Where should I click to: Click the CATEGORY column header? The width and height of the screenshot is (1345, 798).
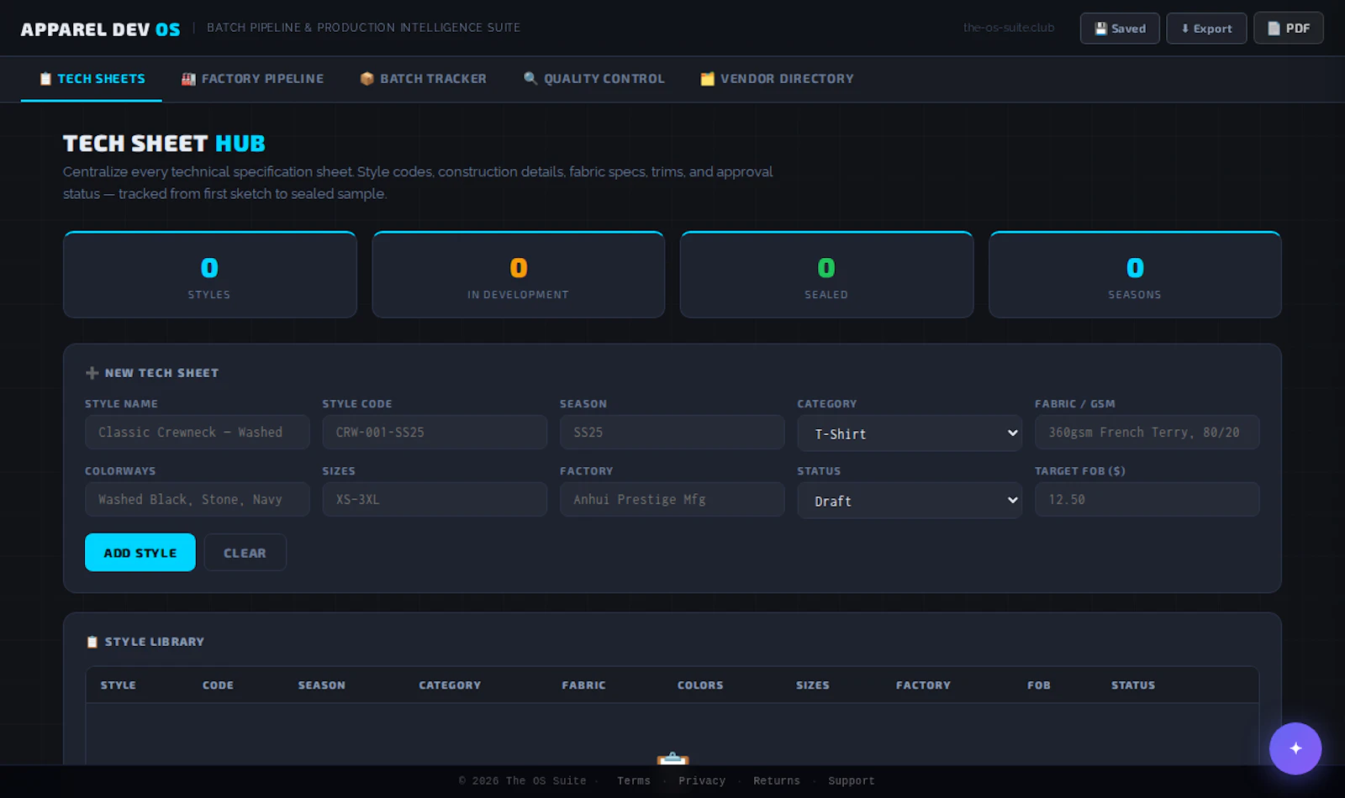coord(451,685)
